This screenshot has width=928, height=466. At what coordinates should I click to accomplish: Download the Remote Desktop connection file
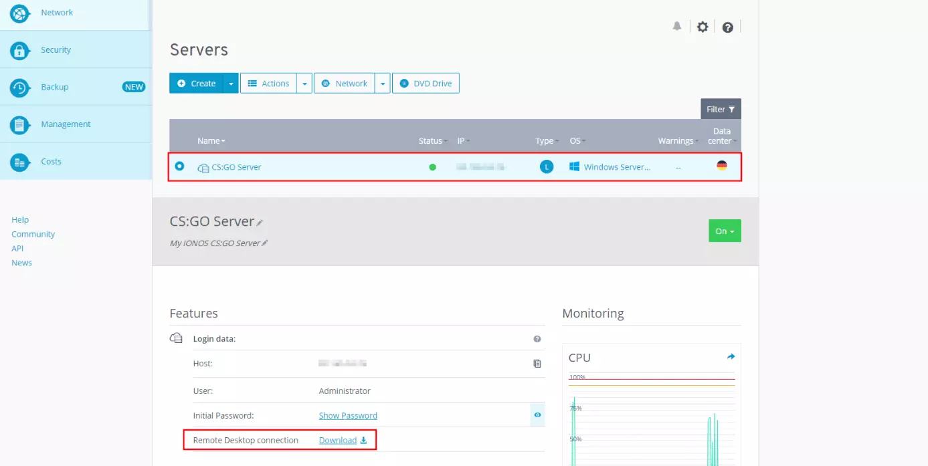click(x=343, y=440)
